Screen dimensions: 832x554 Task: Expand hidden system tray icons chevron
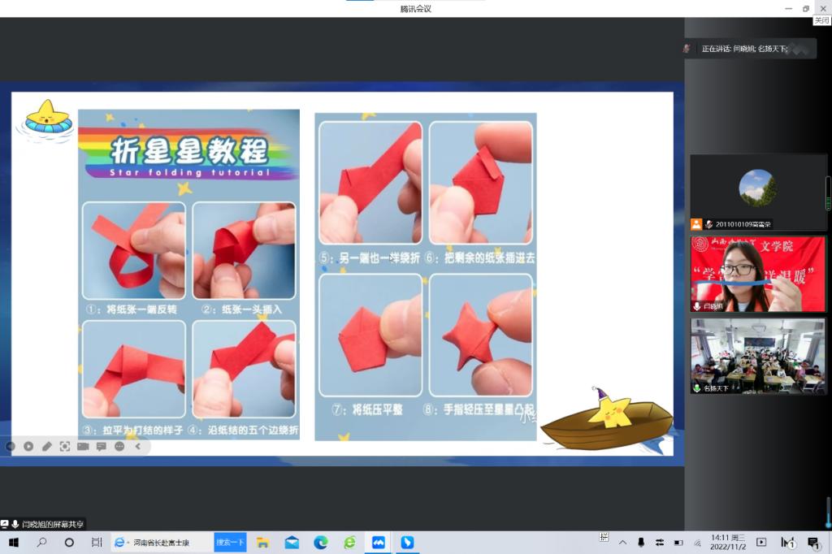(622, 542)
